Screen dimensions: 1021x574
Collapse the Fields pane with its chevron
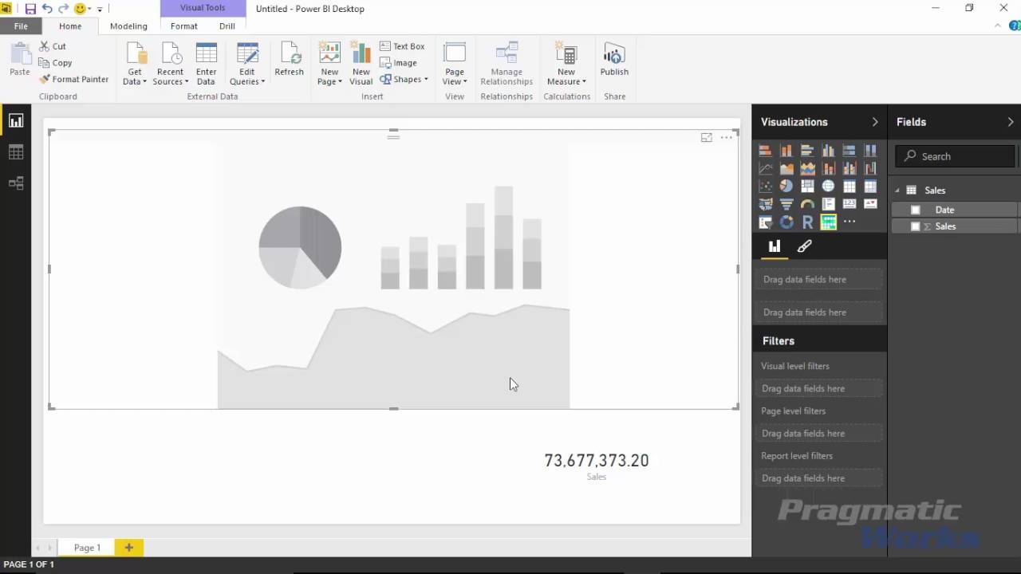pos(1010,122)
